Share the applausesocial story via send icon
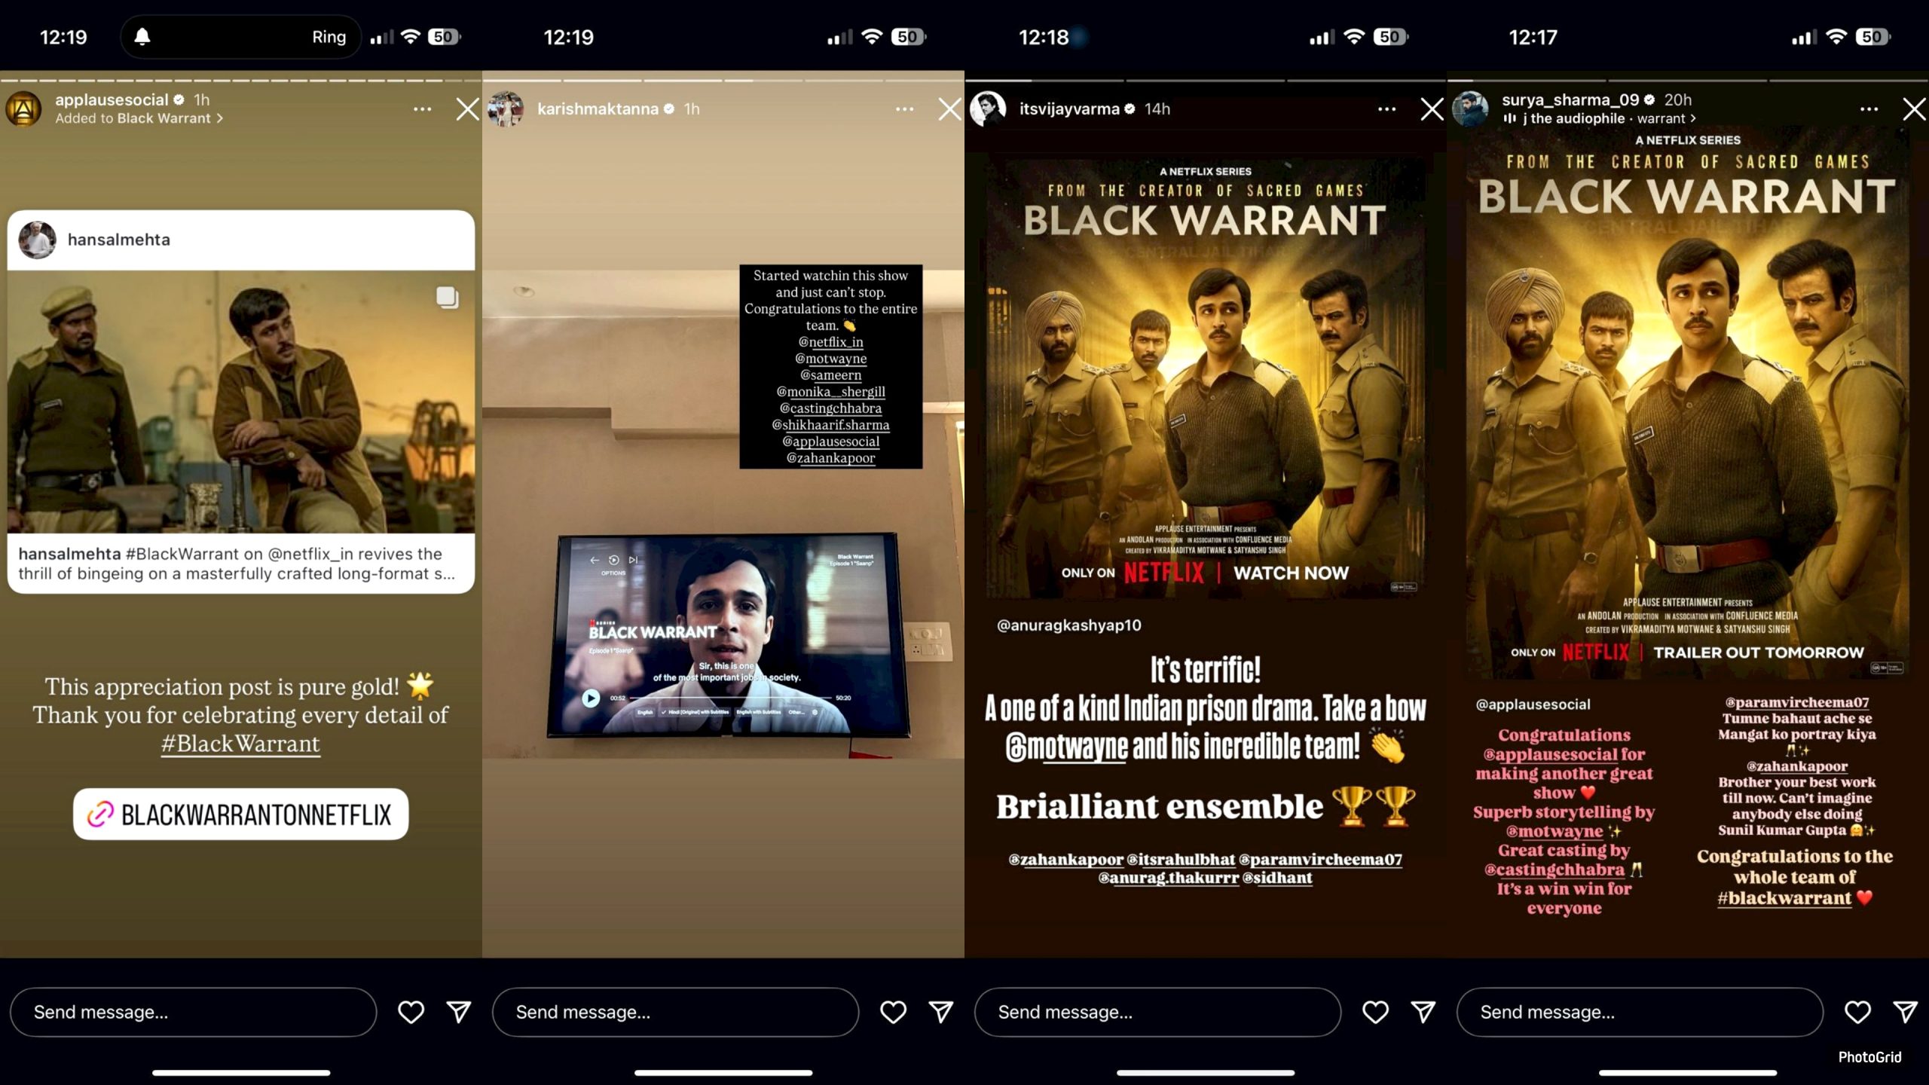Screen dimensions: 1929x1085 pos(459,1012)
